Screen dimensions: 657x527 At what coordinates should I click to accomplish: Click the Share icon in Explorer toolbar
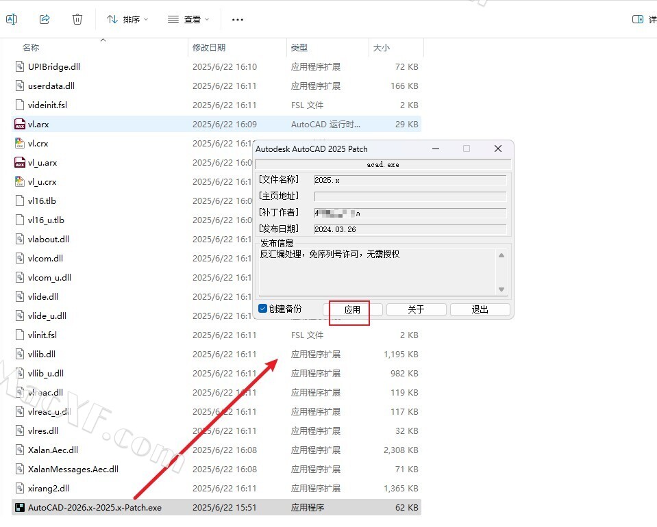(45, 19)
